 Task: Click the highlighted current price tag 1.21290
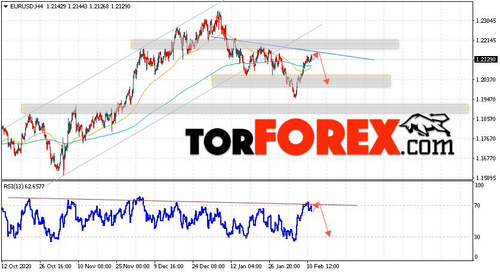tap(486, 60)
